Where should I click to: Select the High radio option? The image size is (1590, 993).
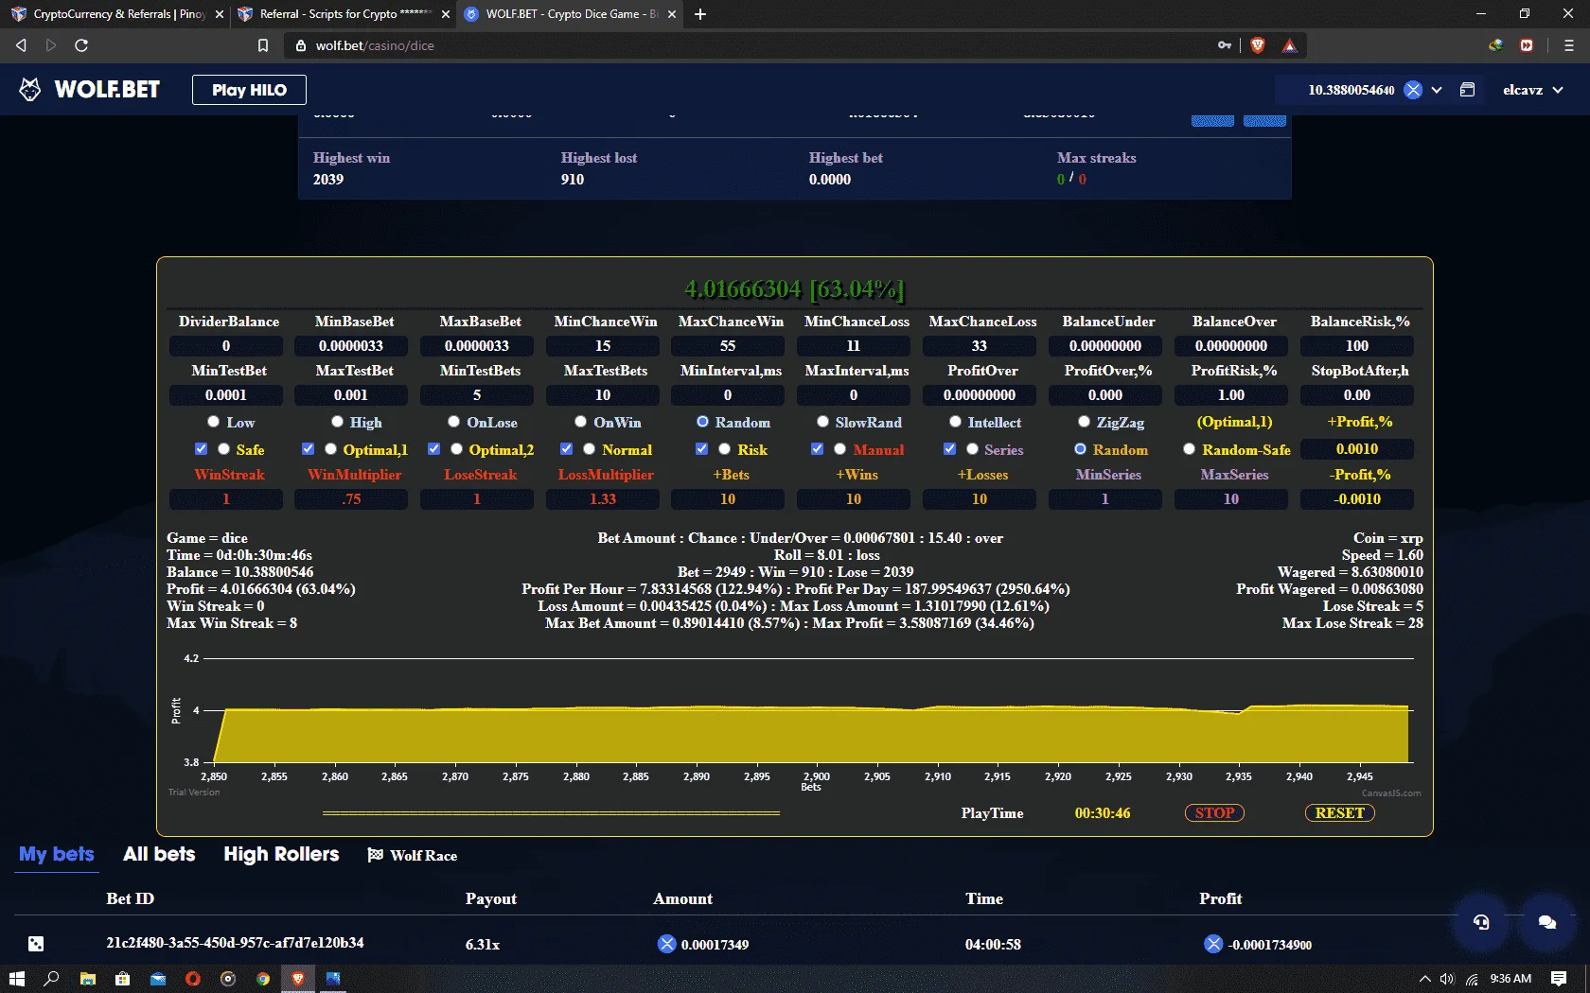point(337,422)
